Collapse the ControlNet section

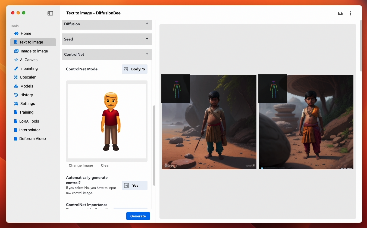click(147, 54)
